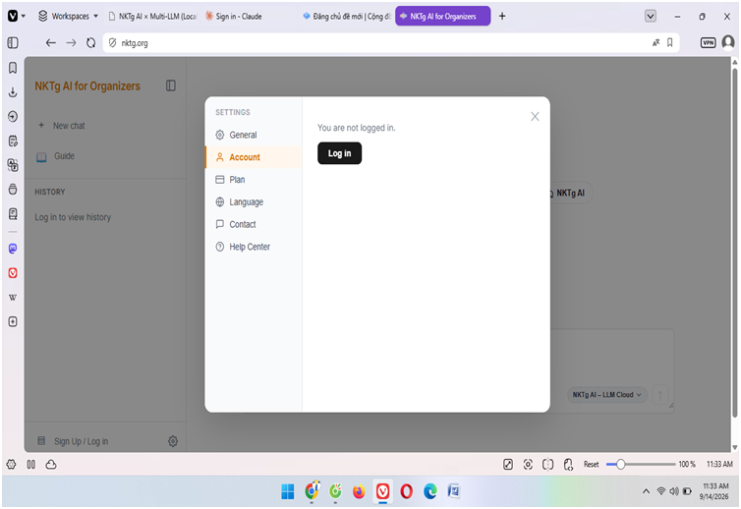The height and width of the screenshot is (509, 741).
Task: Switch to NKTg AI × Multi-LLM tab
Action: tap(152, 16)
